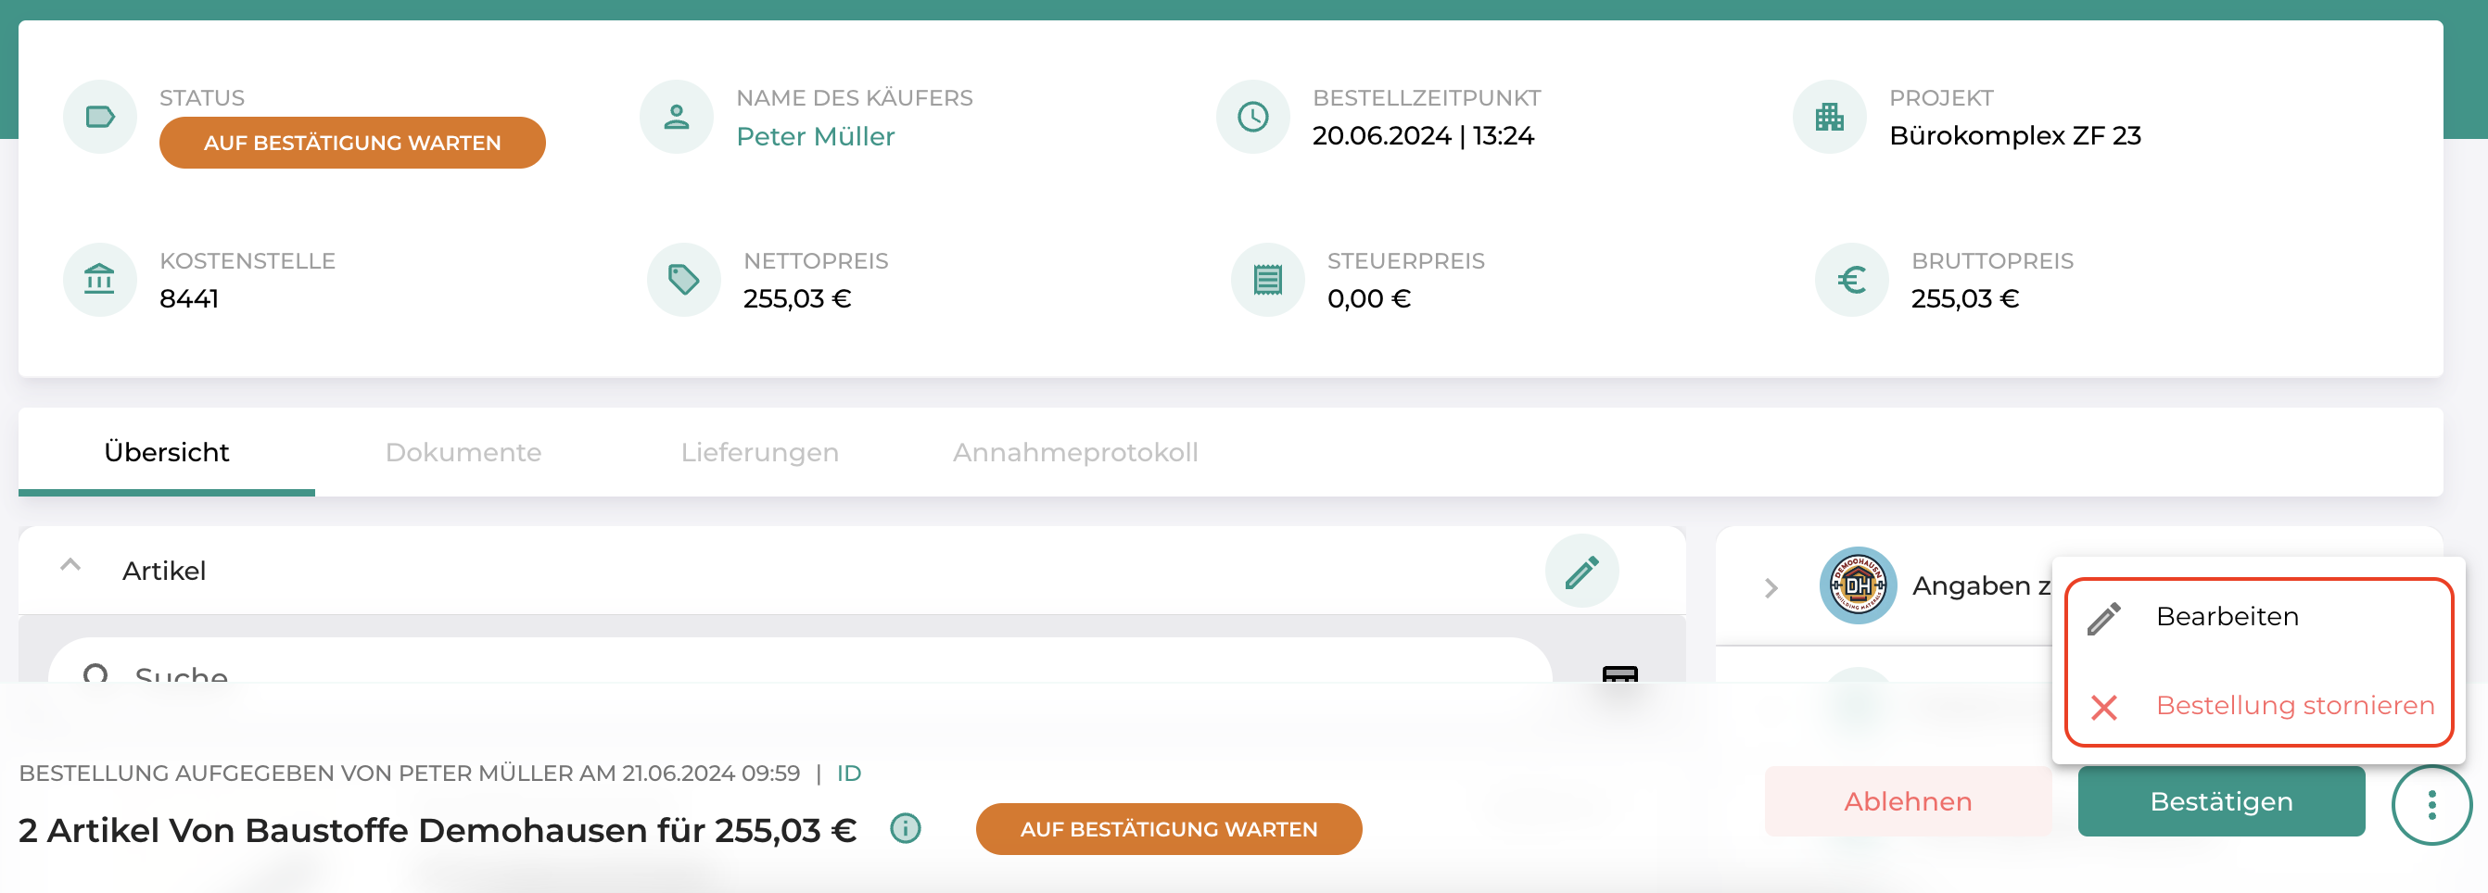Click the Bruttopreis euro icon
2488x893 pixels.
(1851, 280)
